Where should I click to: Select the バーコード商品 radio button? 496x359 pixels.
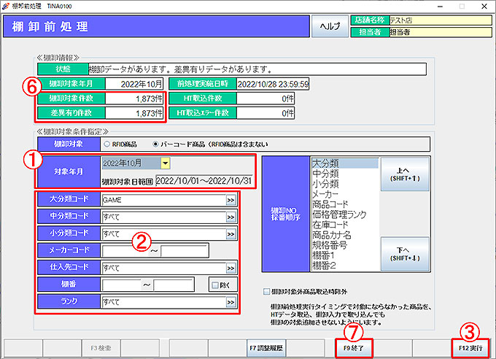tap(156, 144)
